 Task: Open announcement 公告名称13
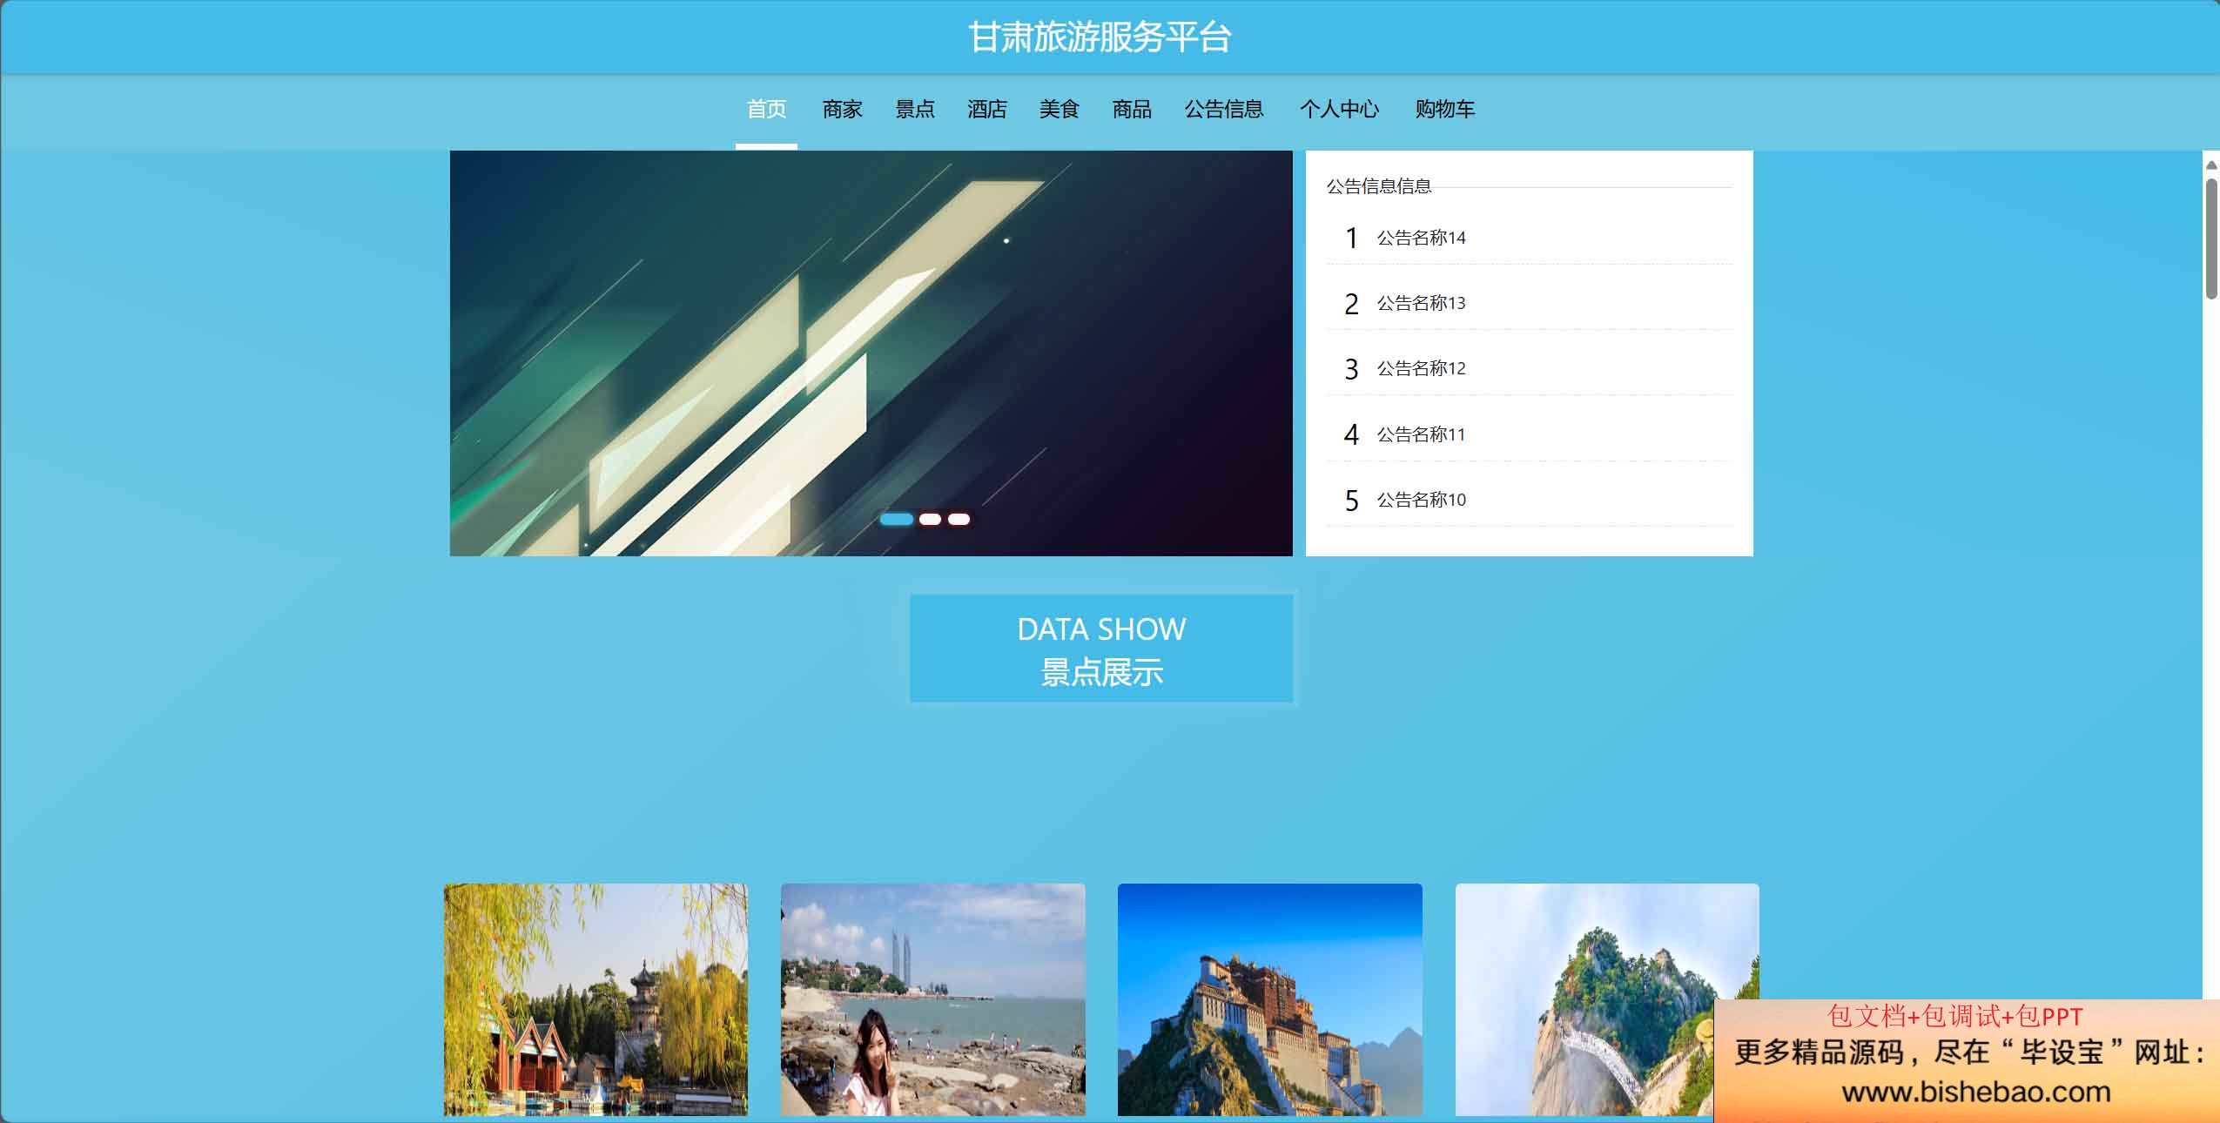coord(1421,303)
